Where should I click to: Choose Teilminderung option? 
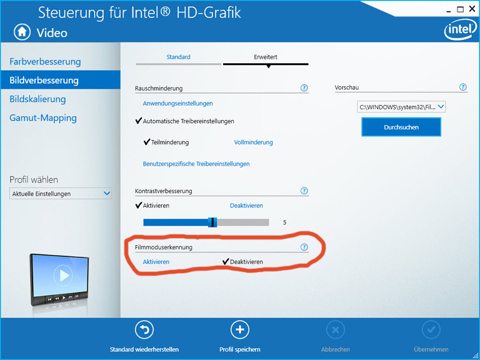166,142
